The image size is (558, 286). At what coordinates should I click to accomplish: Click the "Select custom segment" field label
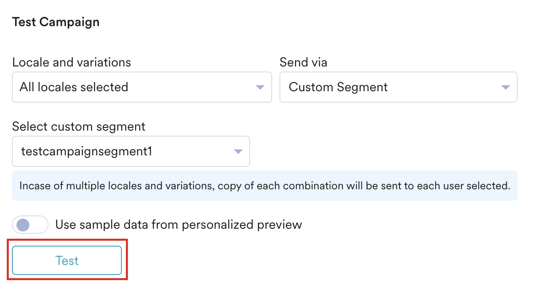pos(79,126)
